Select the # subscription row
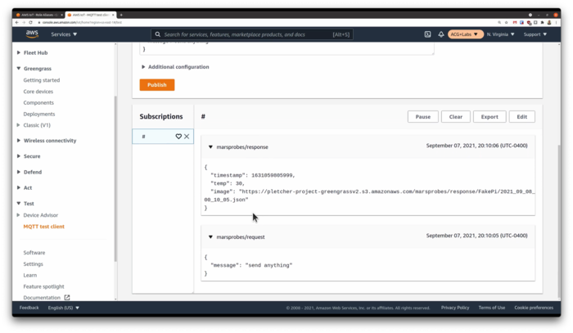The height and width of the screenshot is (333, 573). pos(163,136)
